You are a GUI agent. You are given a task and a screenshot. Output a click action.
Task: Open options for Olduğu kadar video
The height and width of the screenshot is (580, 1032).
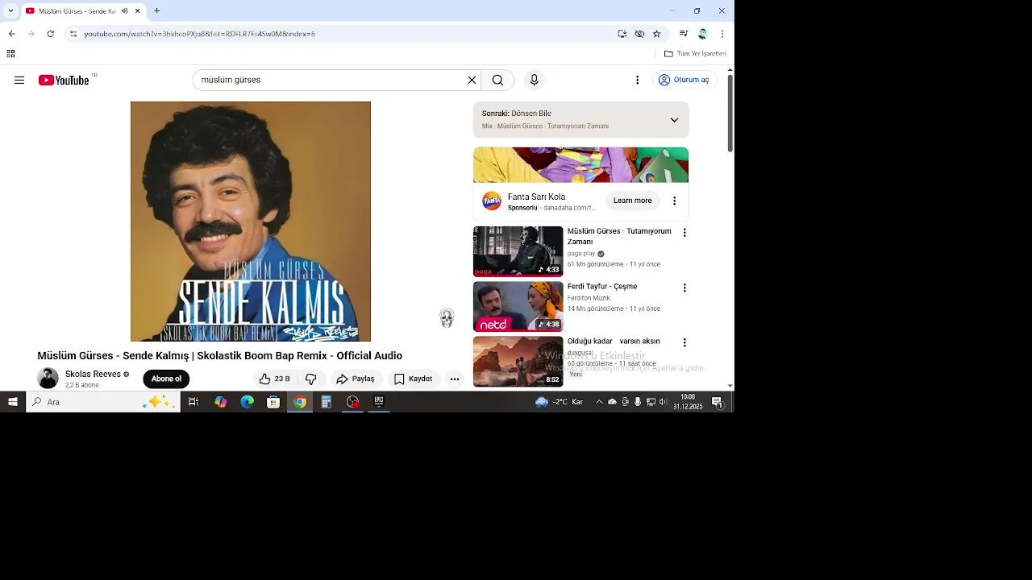(x=685, y=342)
